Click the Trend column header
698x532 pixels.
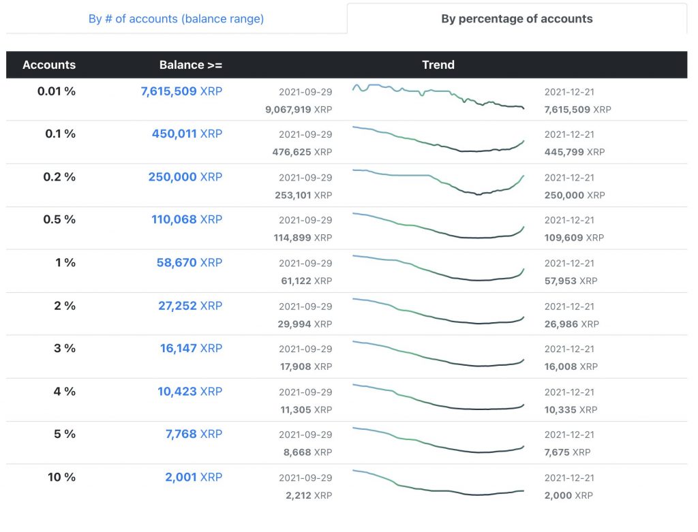[x=438, y=65]
